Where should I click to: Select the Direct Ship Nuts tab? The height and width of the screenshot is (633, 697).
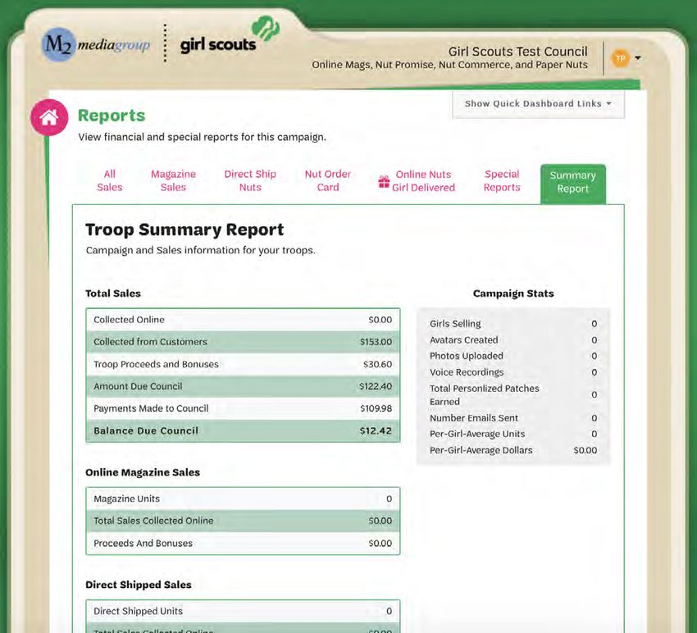pyautogui.click(x=250, y=180)
